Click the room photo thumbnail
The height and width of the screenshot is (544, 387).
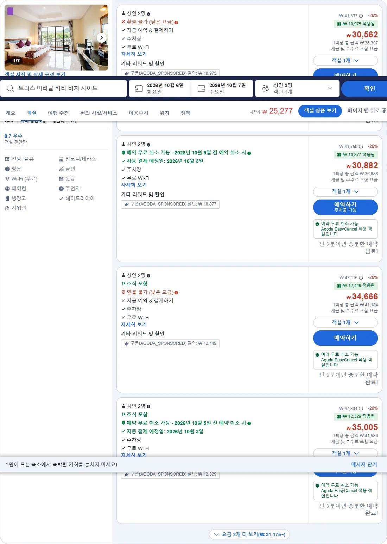[x=56, y=37]
